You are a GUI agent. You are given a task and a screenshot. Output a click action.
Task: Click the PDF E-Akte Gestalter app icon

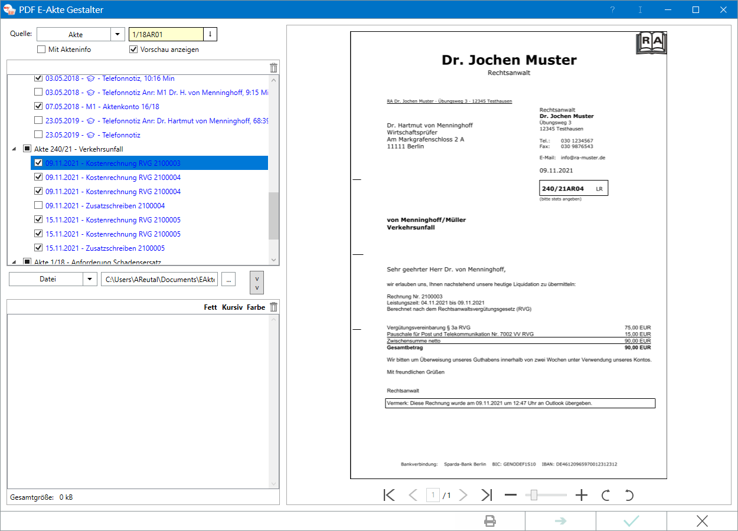[x=9, y=9]
